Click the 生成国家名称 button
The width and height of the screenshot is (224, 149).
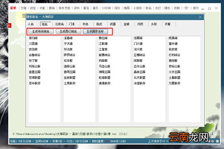[95, 31]
